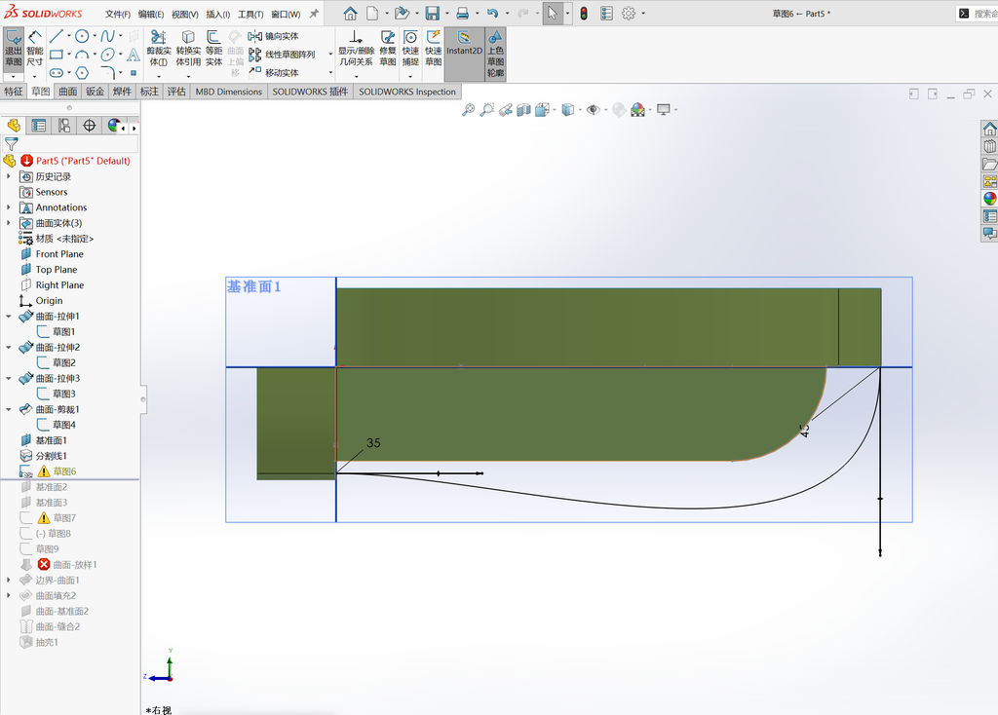Open the Edit Appearance color ball
The image size is (998, 715).
637,110
